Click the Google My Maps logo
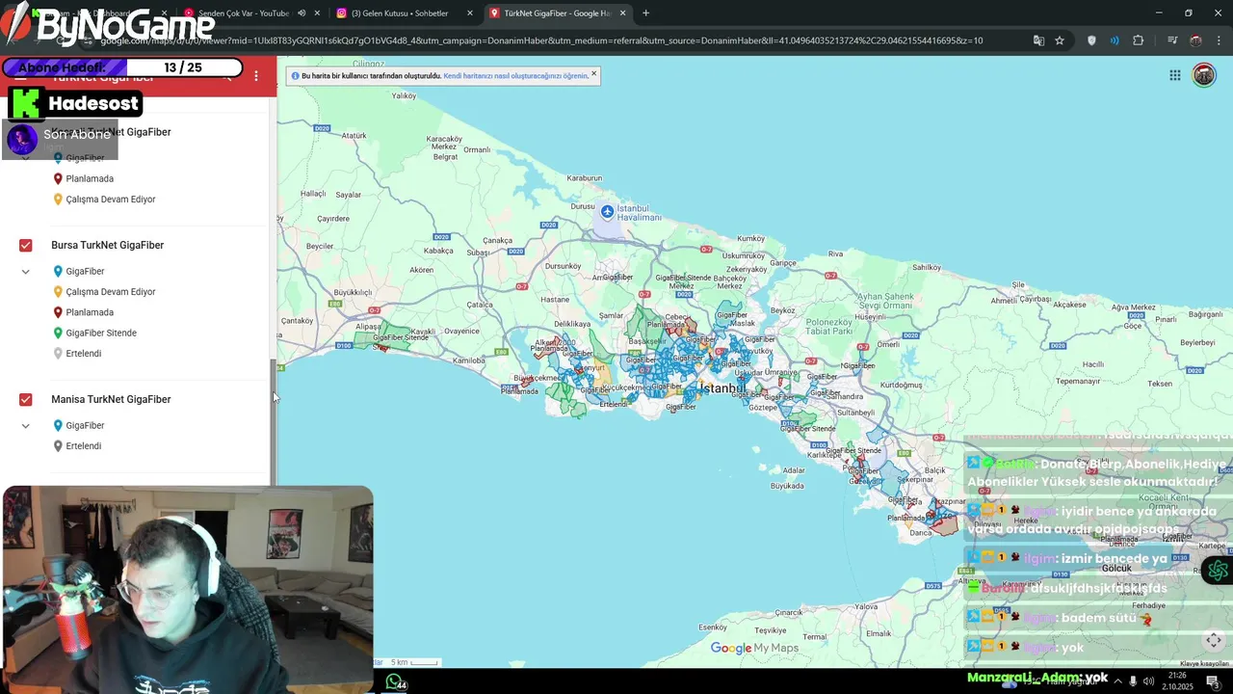Viewport: 1233px width, 694px height. click(x=754, y=648)
